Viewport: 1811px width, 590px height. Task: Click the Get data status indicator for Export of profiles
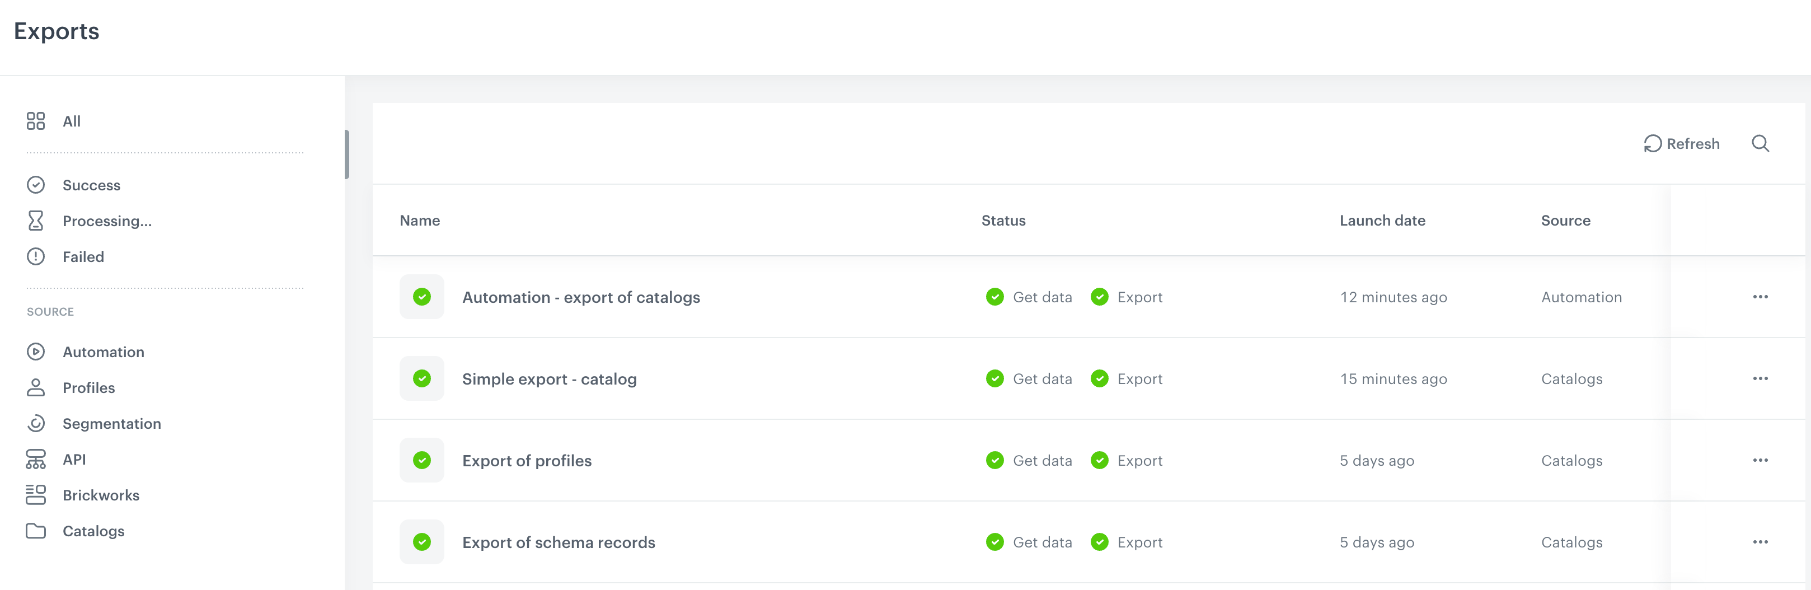click(x=995, y=460)
